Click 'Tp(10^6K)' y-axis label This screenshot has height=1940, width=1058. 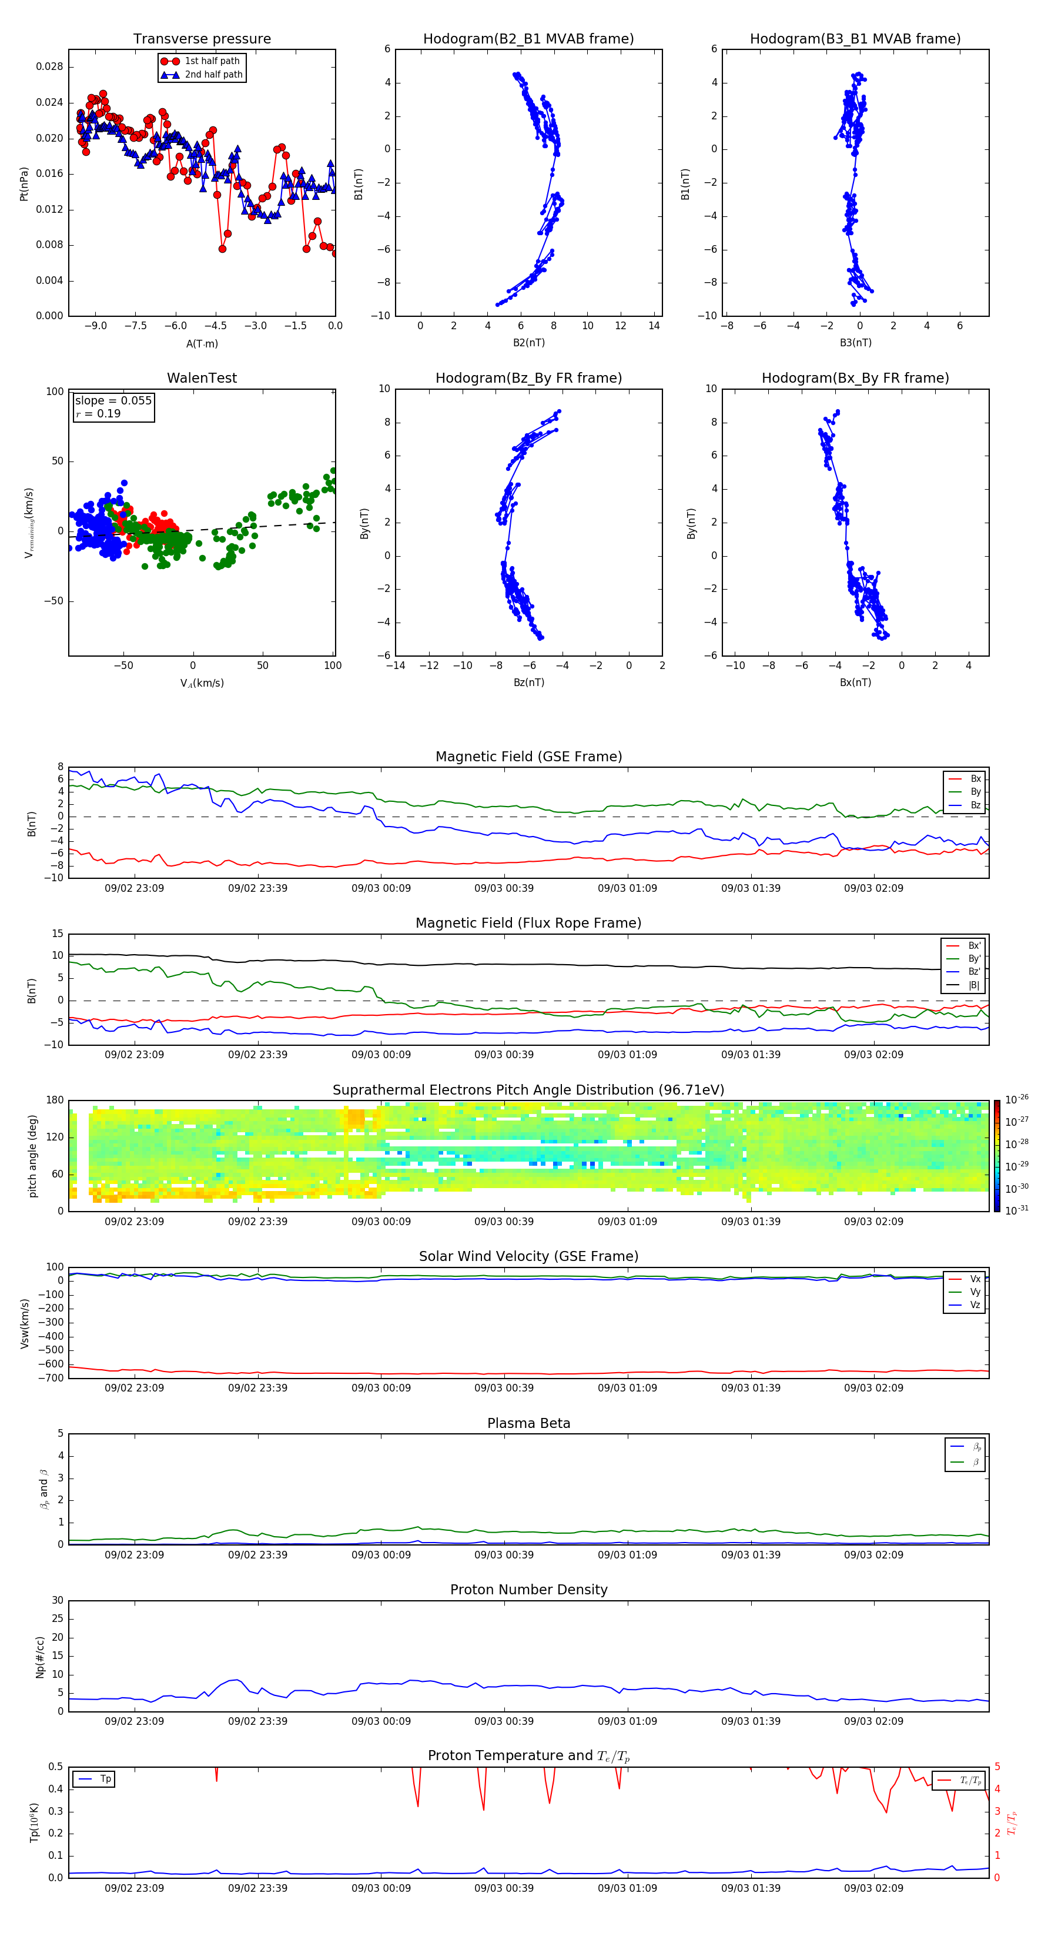pos(34,1822)
